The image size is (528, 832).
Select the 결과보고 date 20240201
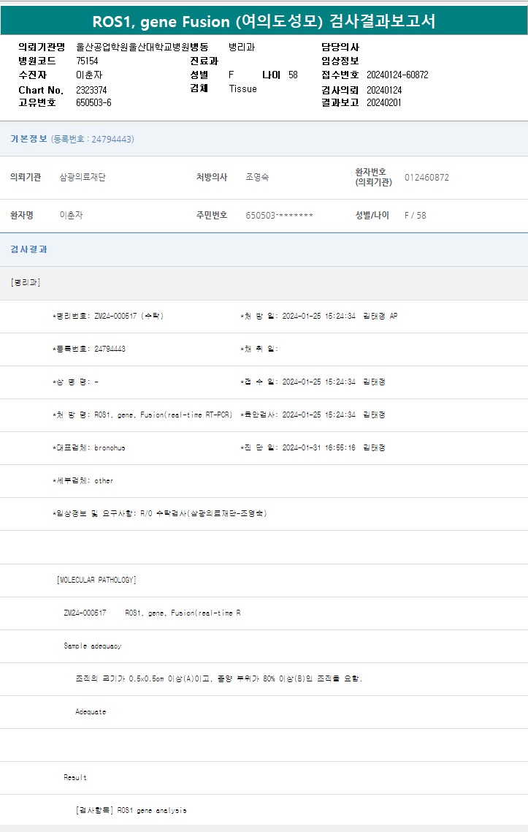coord(383,103)
